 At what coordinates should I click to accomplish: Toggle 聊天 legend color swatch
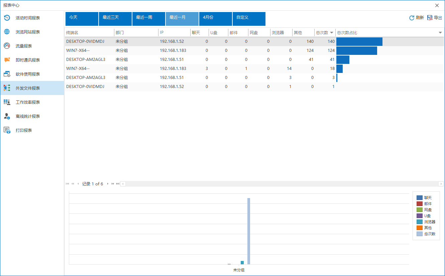pos(420,198)
